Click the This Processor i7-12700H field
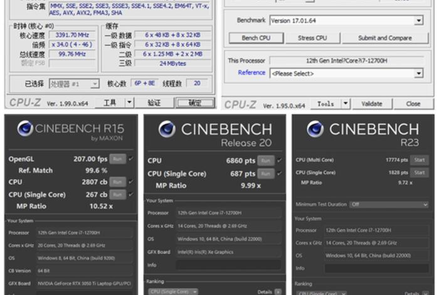The width and height of the screenshot is (439, 295). coord(346,60)
